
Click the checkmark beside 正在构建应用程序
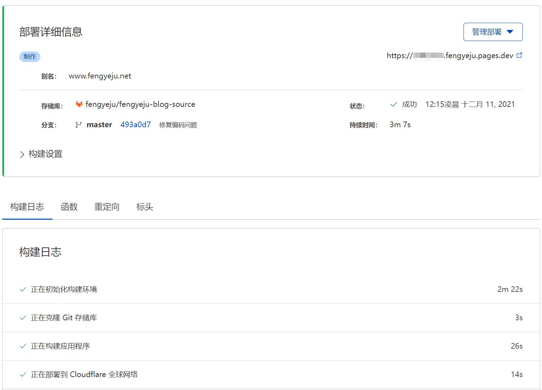22,346
